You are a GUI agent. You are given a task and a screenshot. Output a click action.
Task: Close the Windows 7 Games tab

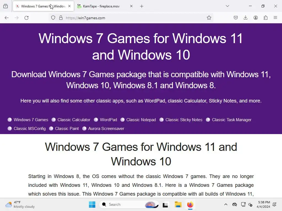click(69, 6)
